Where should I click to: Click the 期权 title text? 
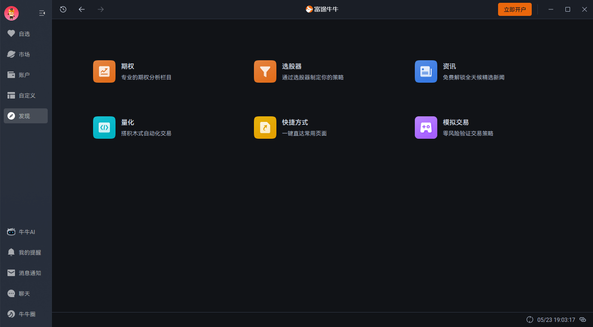(x=128, y=66)
